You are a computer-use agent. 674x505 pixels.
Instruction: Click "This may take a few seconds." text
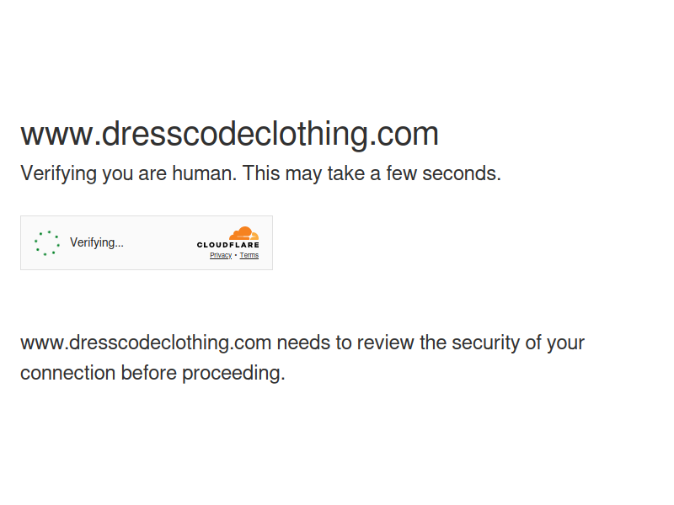[372, 173]
